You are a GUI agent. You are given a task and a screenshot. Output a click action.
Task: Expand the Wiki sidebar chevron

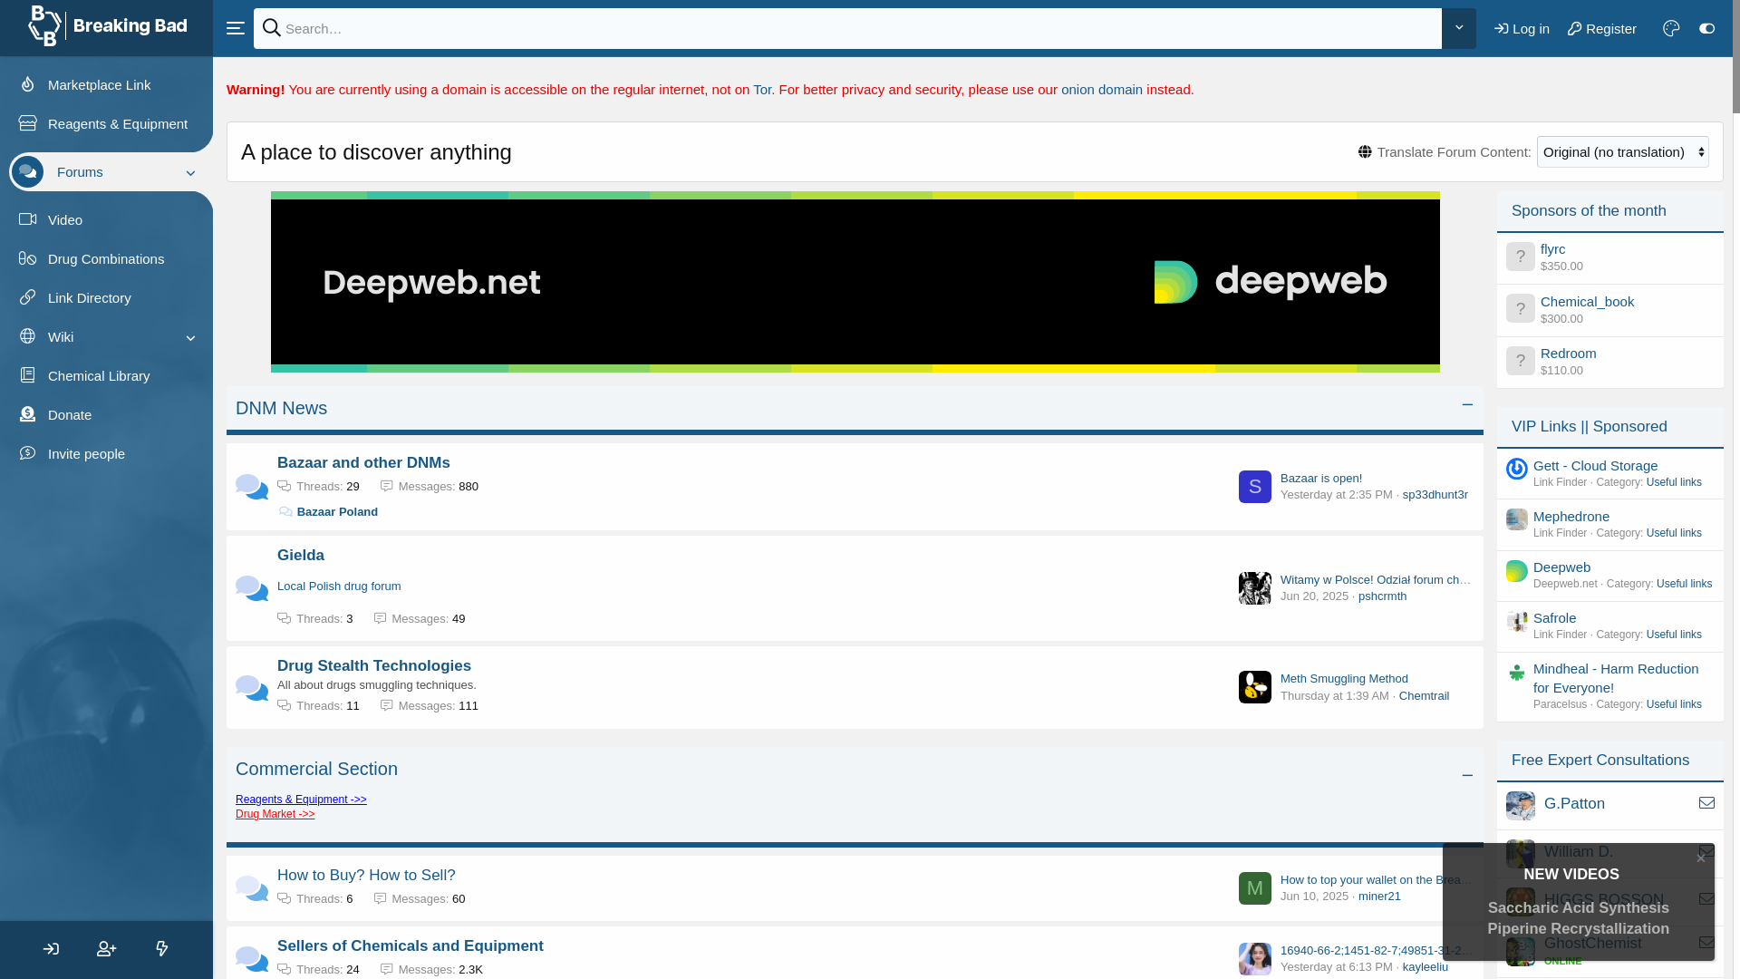click(190, 337)
